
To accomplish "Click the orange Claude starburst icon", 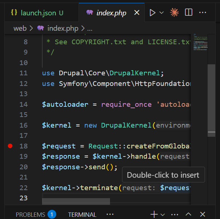I will 174,12.
